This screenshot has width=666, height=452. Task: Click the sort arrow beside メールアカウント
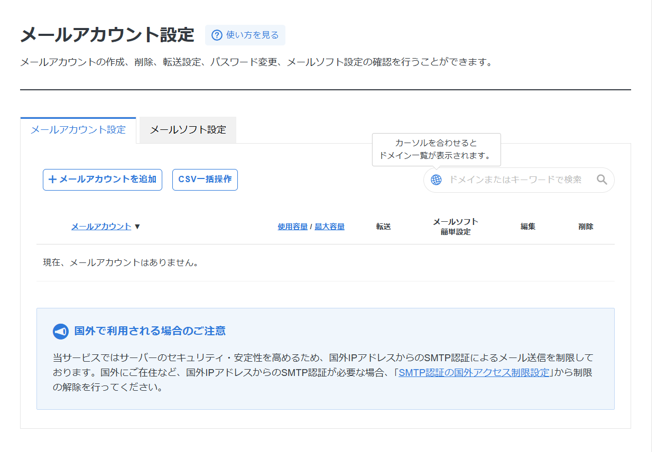point(137,227)
